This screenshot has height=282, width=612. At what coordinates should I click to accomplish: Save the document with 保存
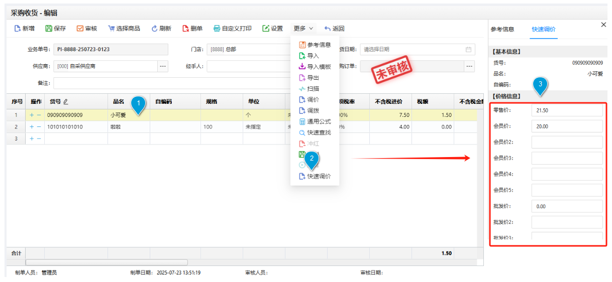(x=55, y=29)
